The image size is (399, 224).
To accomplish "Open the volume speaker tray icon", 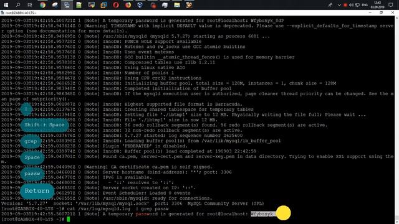I will click(x=351, y=5).
